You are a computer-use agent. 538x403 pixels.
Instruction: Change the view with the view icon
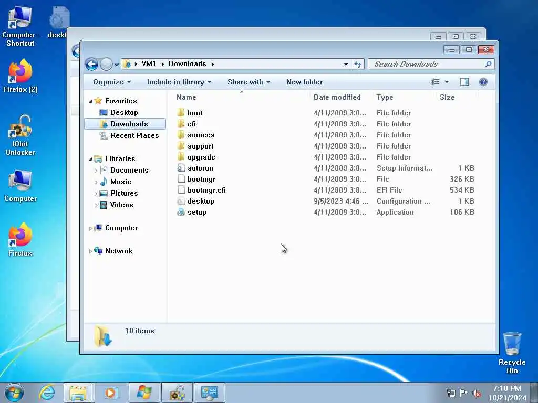[x=436, y=82]
